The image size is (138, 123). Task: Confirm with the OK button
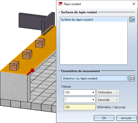pos(104,118)
